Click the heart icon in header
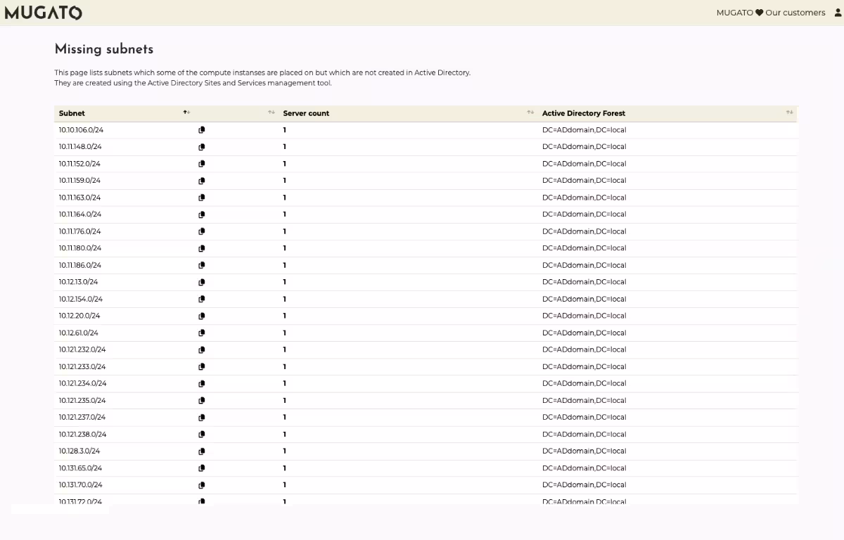Screen dimensions: 844x540 pyautogui.click(x=759, y=13)
